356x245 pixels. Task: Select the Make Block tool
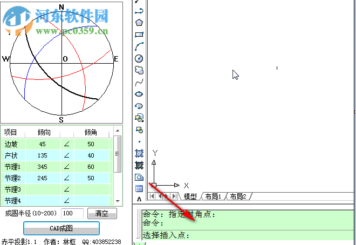click(139, 130)
